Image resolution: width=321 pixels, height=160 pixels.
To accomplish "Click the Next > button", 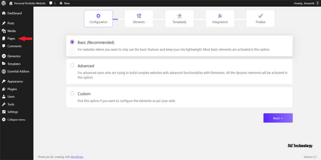I will tap(278, 118).
